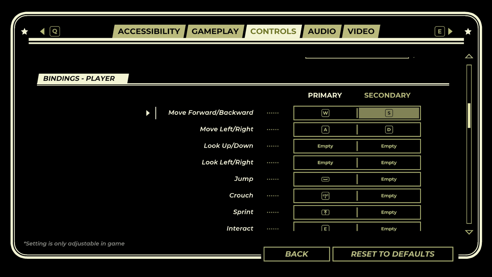Click the Ctrl key binding for Crouch
This screenshot has height=277, width=492.
325,196
